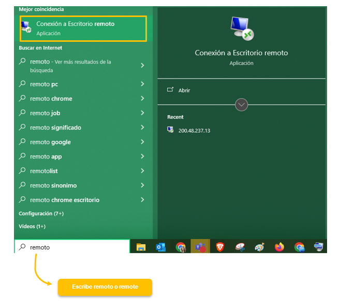Click the Remote Desktop icon in best match
Viewport: 340px width, 301px height.
(x=26, y=27)
